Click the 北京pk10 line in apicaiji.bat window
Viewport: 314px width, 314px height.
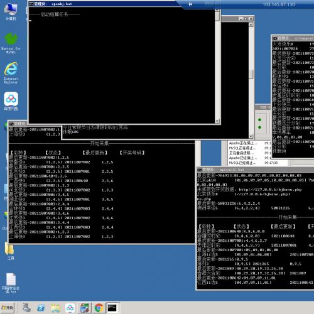[x=256, y=180]
